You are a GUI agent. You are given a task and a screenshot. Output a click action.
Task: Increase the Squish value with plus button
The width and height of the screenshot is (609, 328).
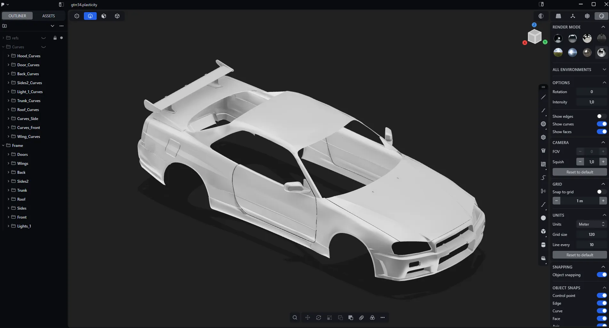click(x=603, y=162)
